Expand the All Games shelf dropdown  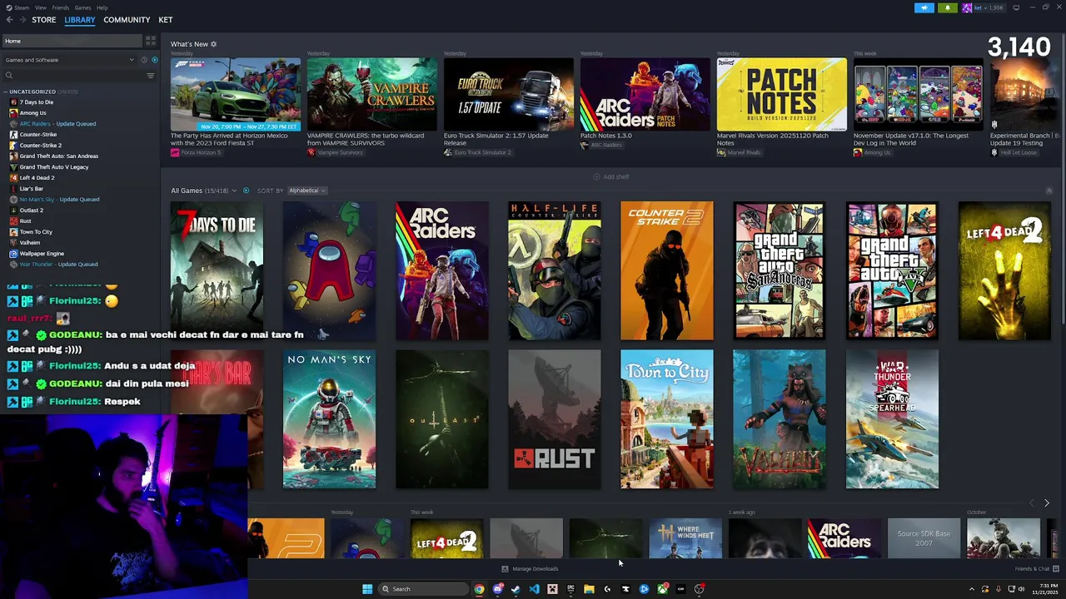(x=234, y=191)
